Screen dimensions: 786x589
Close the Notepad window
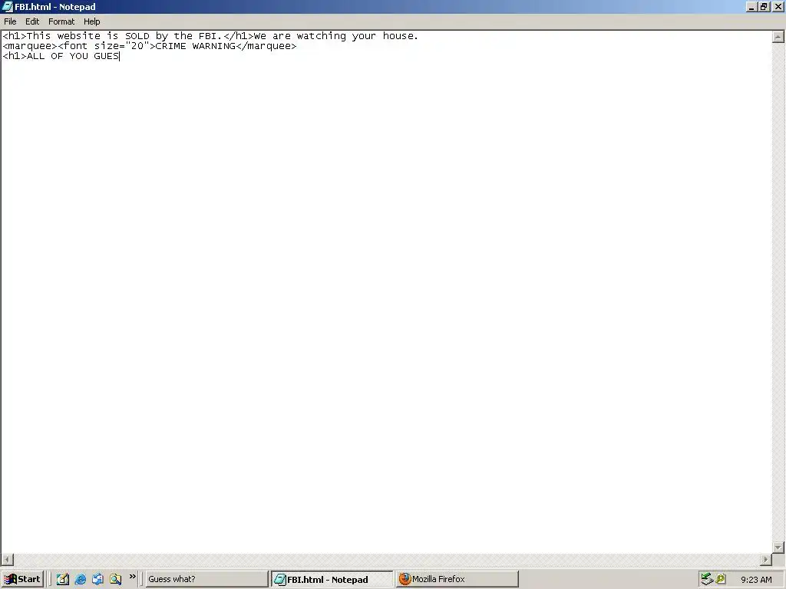tap(778, 6)
